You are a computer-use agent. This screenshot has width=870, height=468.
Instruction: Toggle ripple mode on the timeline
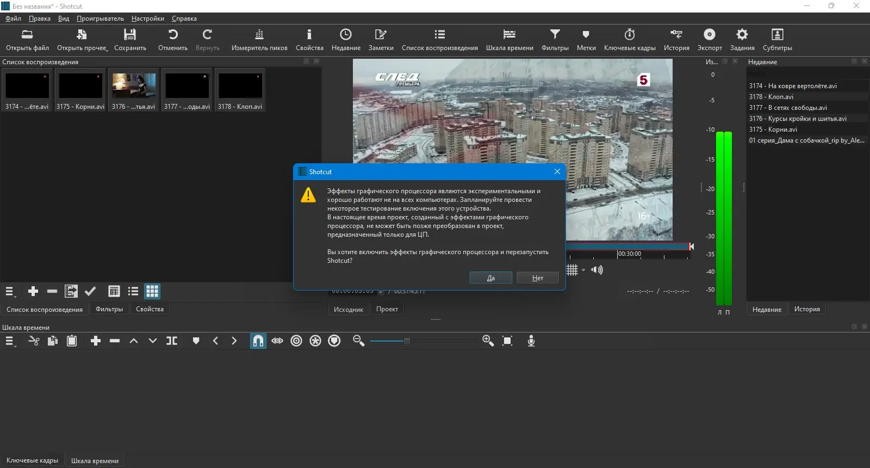coord(296,341)
